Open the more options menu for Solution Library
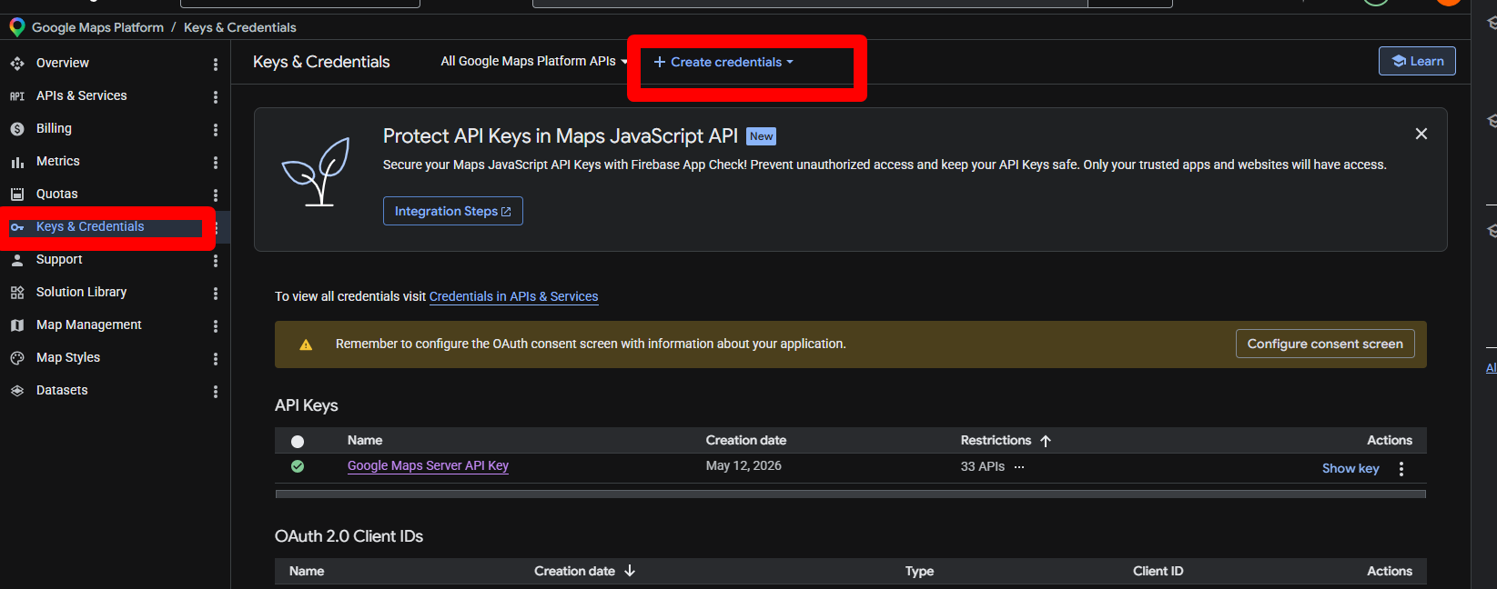The height and width of the screenshot is (589, 1497). tap(216, 294)
